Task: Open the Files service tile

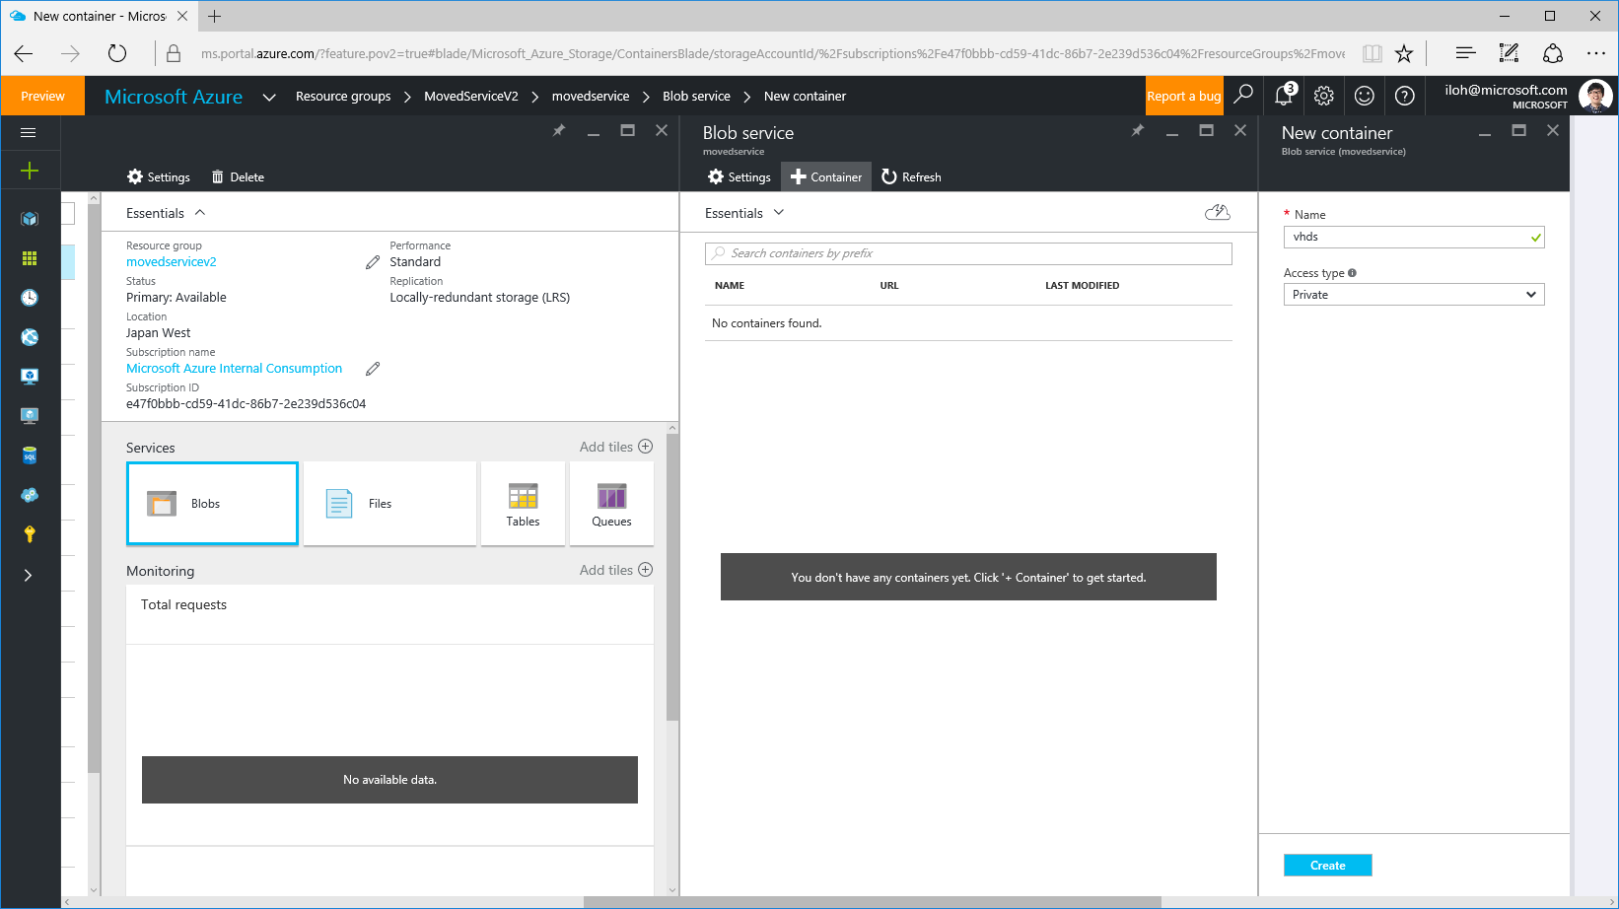Action: (389, 504)
